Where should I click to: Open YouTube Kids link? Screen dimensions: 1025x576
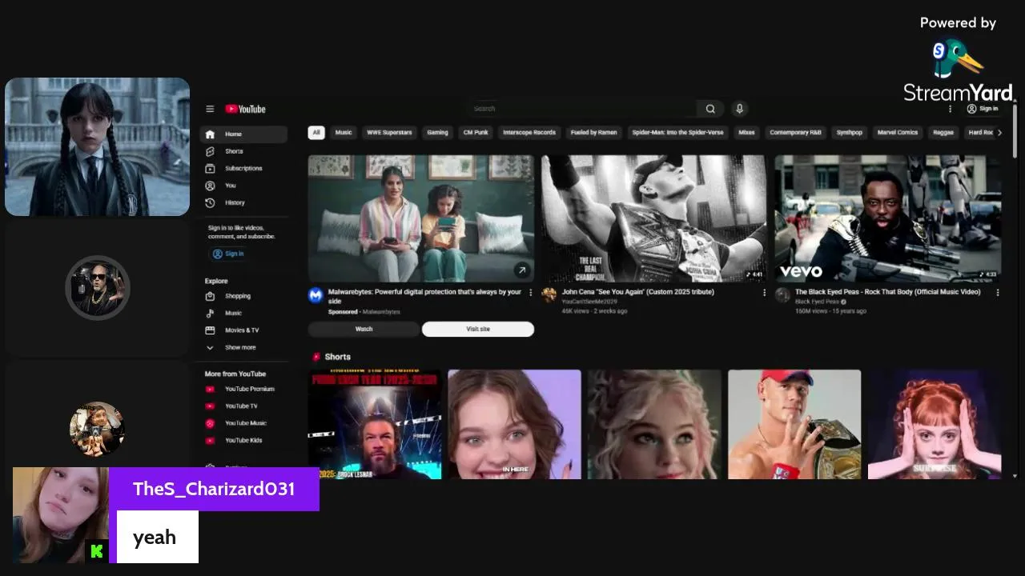pos(243,440)
